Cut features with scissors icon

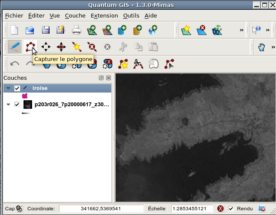(123, 47)
